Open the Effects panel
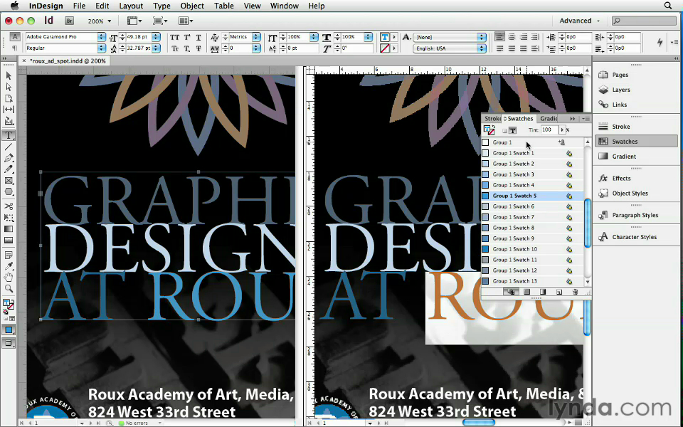The height and width of the screenshot is (427, 683). [x=636, y=178]
